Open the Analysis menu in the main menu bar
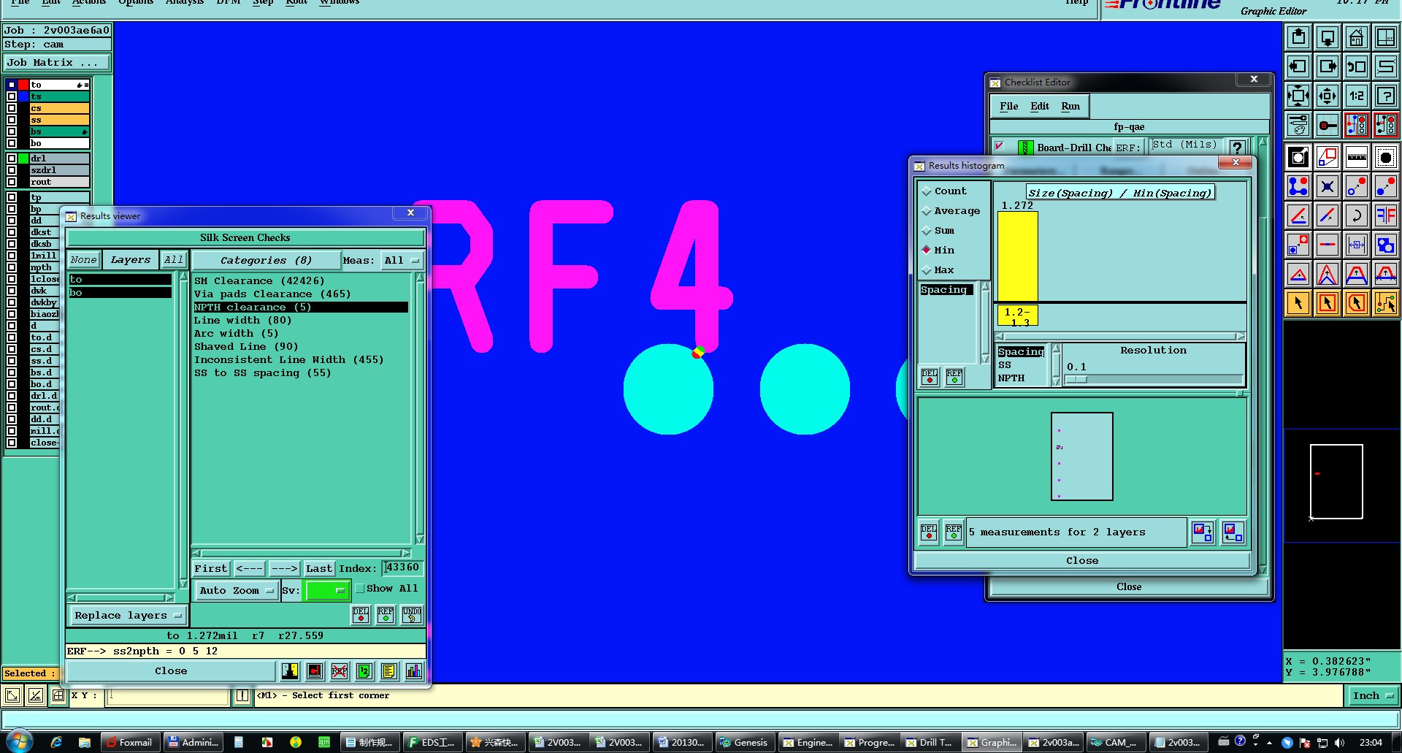1402x753 pixels. pos(184,3)
